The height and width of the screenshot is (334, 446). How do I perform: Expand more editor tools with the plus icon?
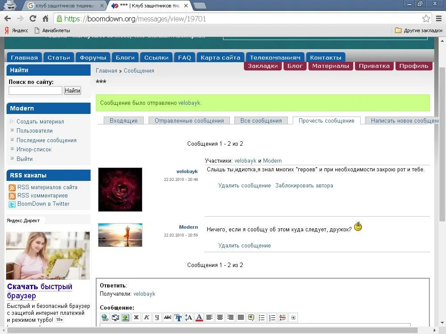pos(293,317)
